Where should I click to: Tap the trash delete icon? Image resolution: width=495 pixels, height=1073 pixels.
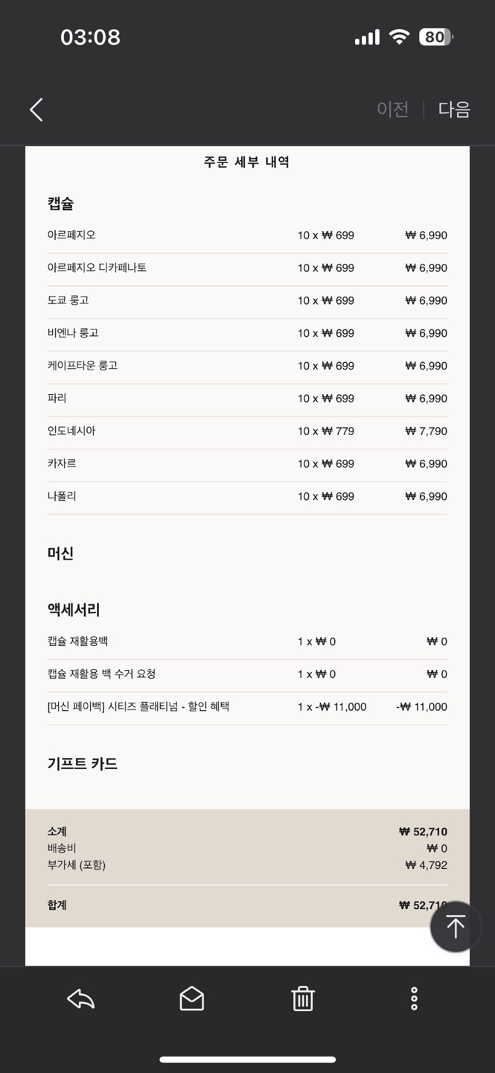pyautogui.click(x=303, y=998)
